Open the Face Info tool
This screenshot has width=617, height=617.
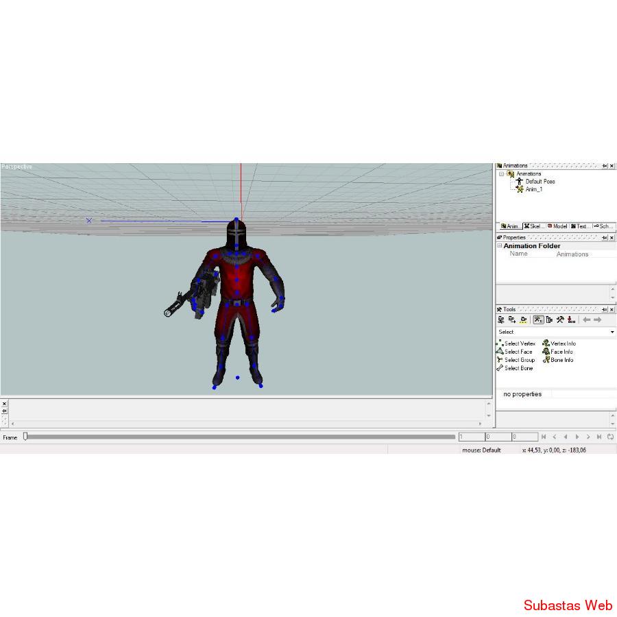561,352
